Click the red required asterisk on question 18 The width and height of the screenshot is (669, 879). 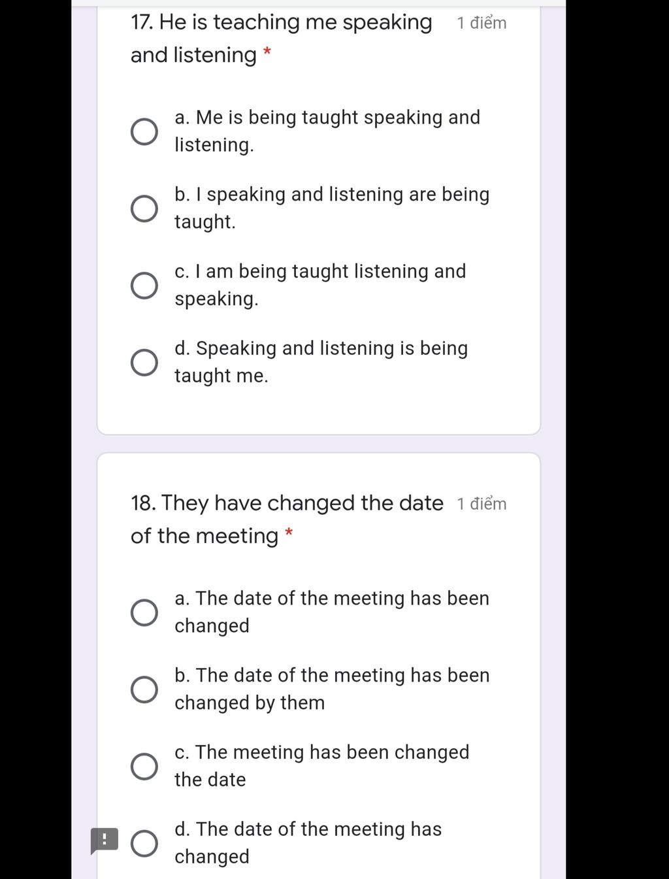click(289, 533)
